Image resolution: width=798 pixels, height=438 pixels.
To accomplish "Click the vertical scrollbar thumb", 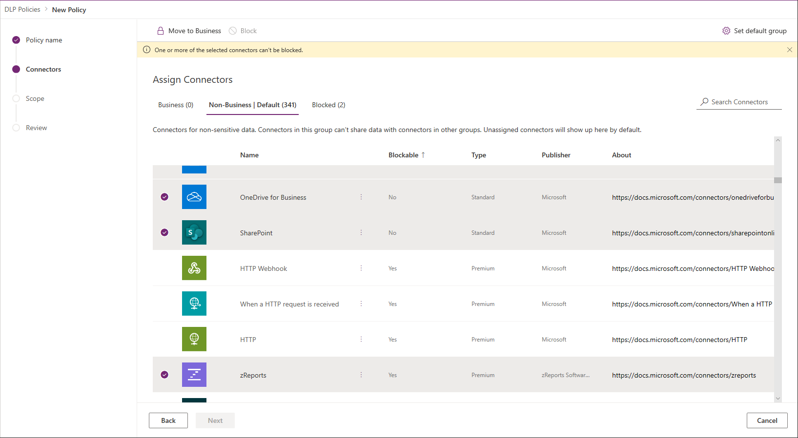I will tap(778, 180).
